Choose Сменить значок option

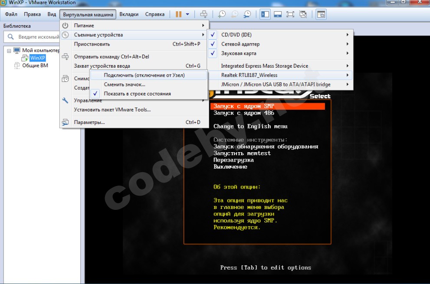125,85
